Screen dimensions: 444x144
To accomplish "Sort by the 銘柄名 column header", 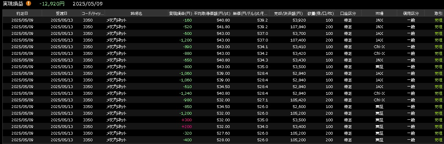I will [x=136, y=13].
